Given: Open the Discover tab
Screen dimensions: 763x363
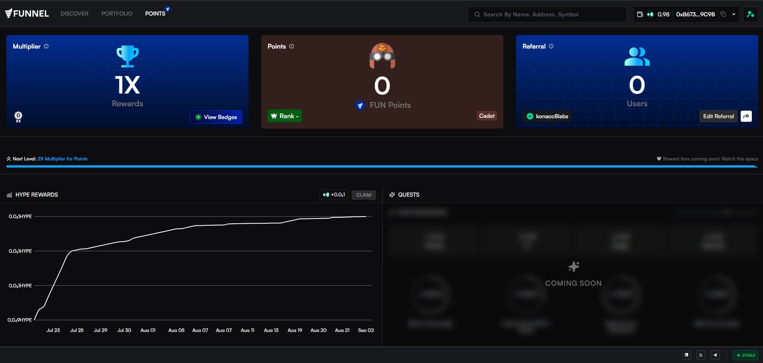Looking at the screenshot, I should pyautogui.click(x=74, y=14).
